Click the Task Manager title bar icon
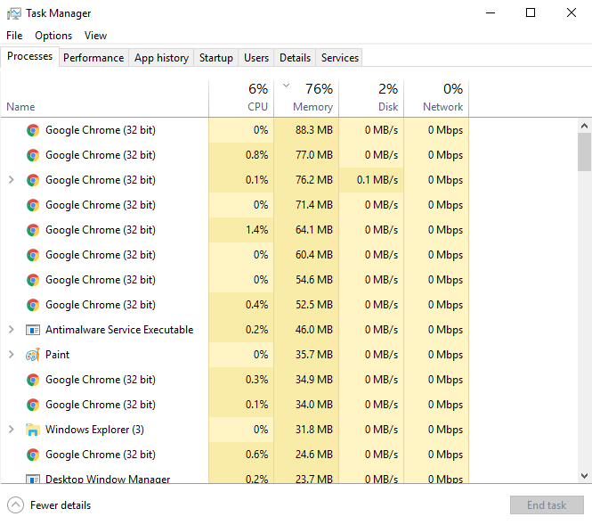Image resolution: width=592 pixels, height=525 pixels. coord(14,13)
